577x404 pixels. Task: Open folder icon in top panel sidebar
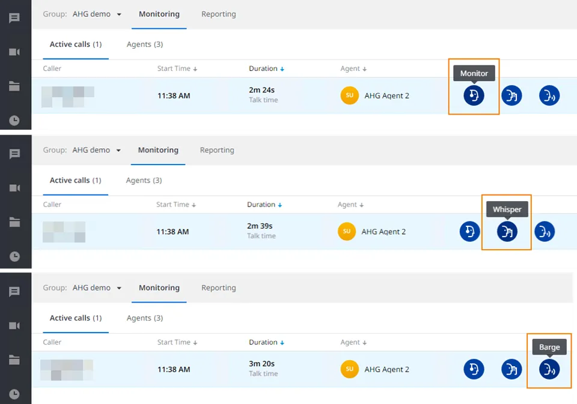tap(14, 86)
